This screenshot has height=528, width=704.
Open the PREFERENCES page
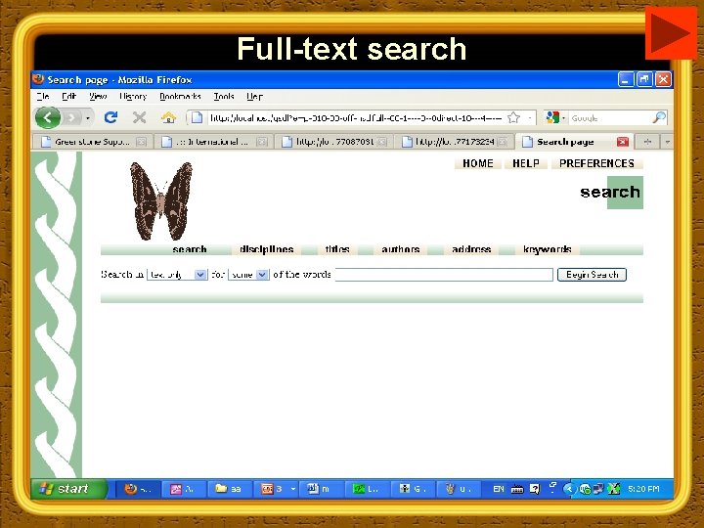tap(596, 163)
